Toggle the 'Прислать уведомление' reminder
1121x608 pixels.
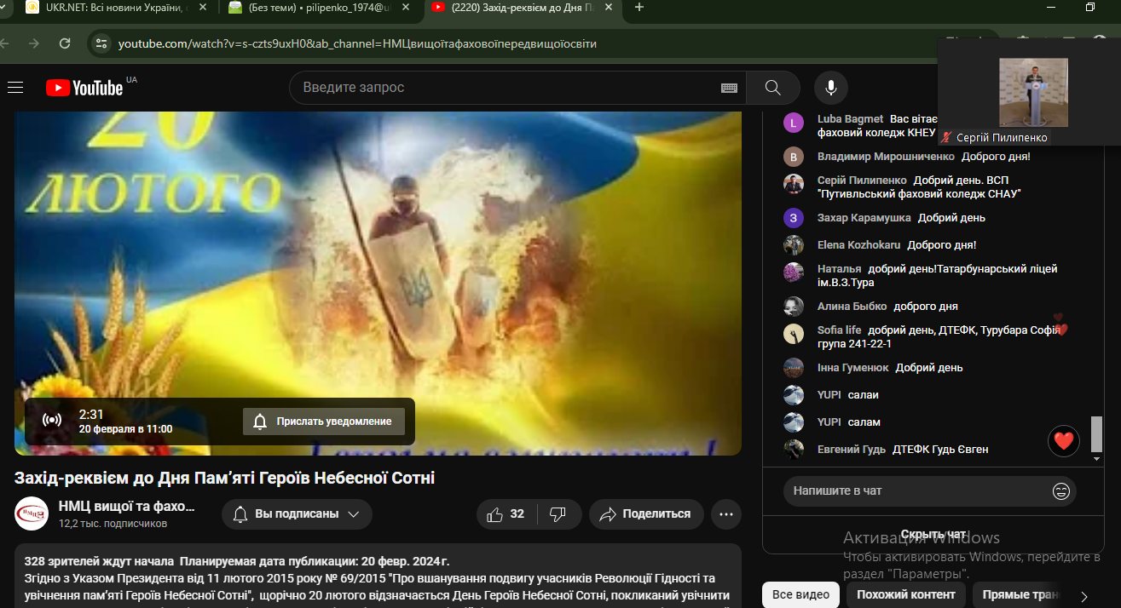[323, 422]
